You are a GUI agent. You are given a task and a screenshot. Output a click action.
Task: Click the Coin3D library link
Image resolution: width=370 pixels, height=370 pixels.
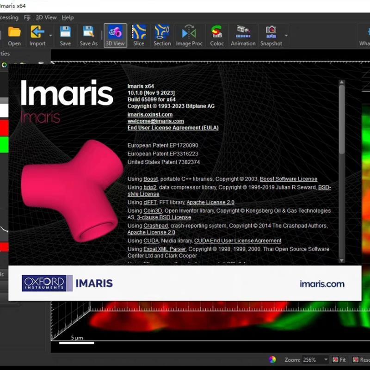pyautogui.click(x=153, y=211)
